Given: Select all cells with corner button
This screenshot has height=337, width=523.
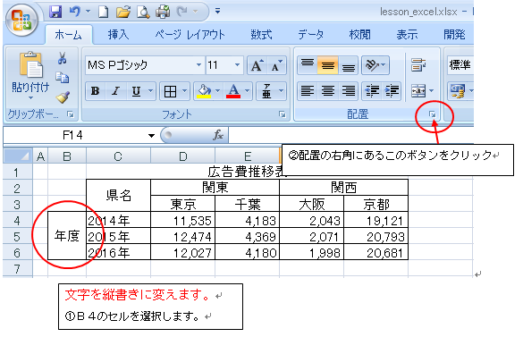Looking at the screenshot, I should point(18,156).
